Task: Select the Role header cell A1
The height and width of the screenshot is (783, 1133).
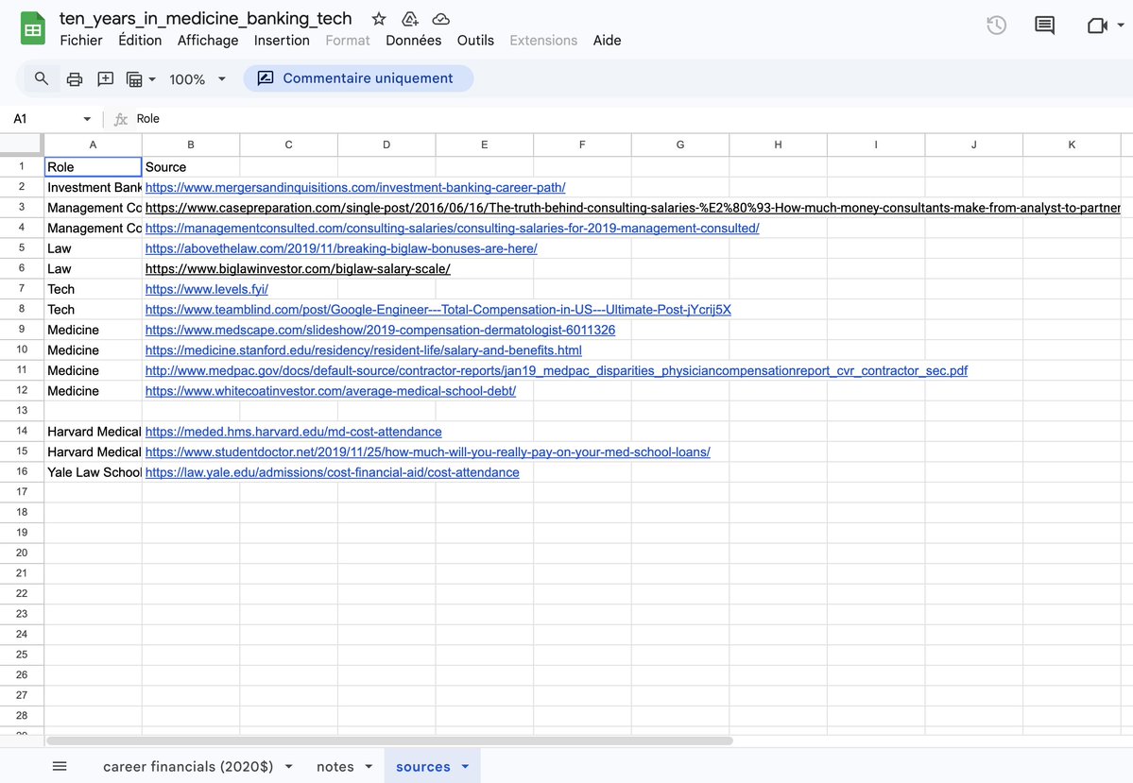Action: click(x=93, y=167)
